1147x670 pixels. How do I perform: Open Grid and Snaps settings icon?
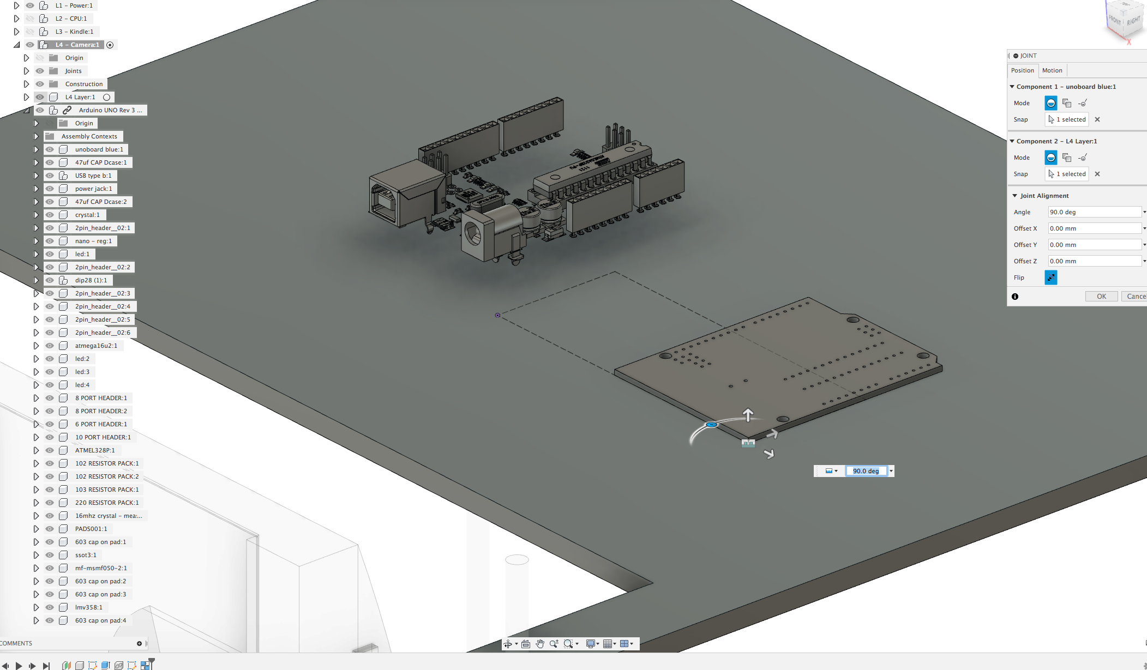coord(608,644)
